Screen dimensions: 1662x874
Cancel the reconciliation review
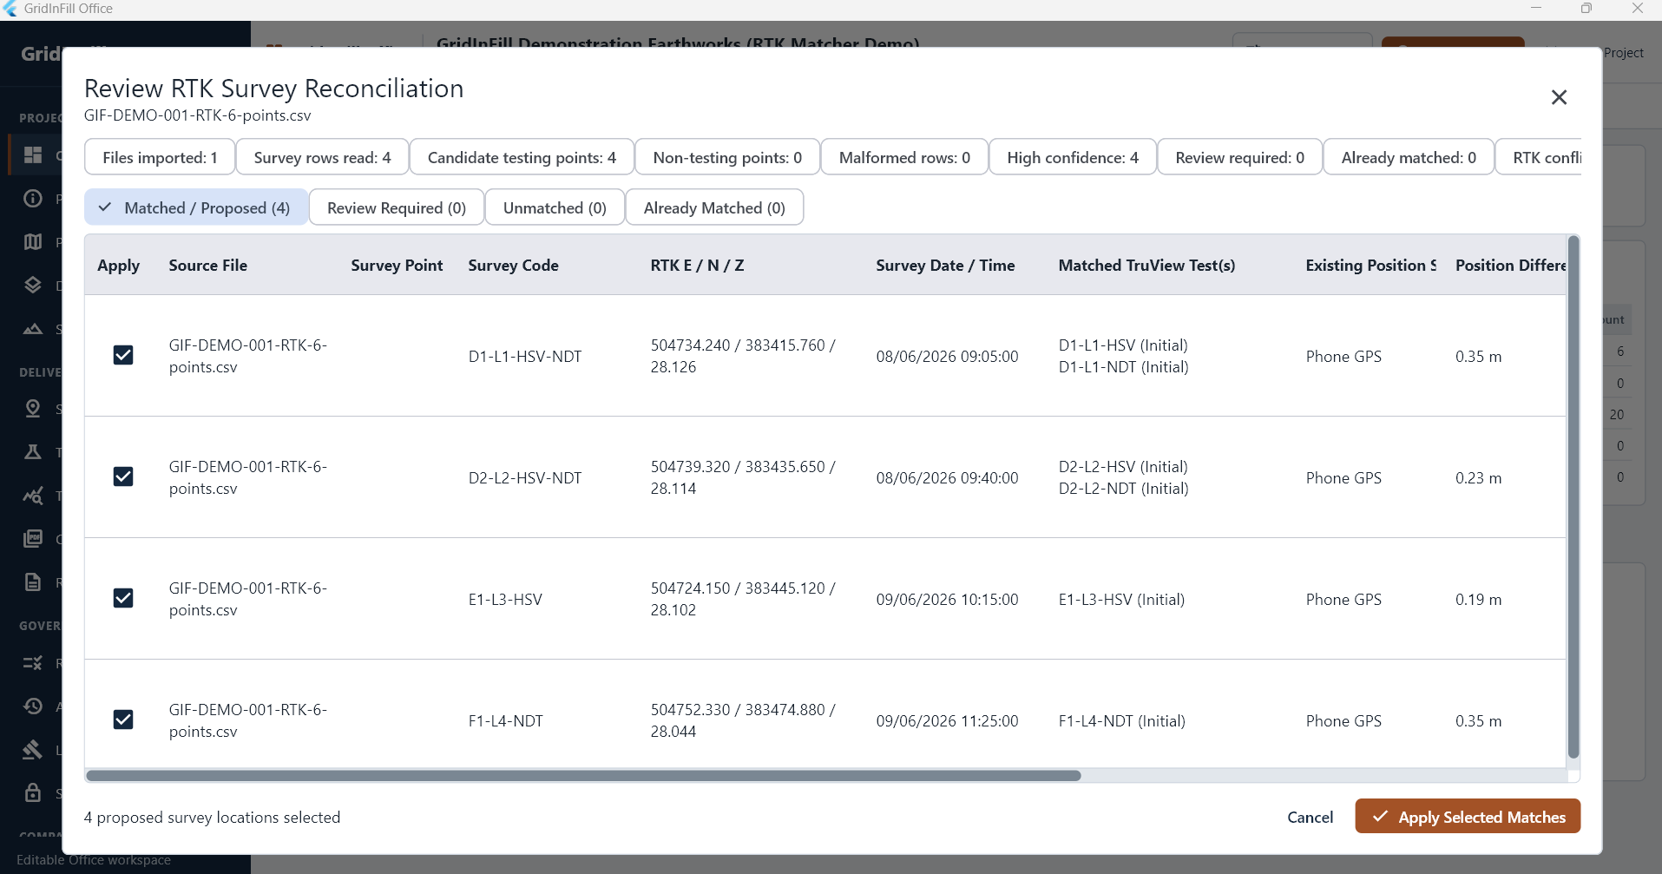click(1310, 817)
